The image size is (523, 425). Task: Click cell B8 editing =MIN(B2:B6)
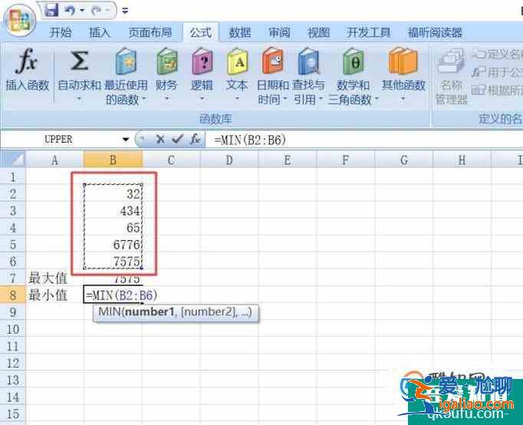click(x=113, y=295)
